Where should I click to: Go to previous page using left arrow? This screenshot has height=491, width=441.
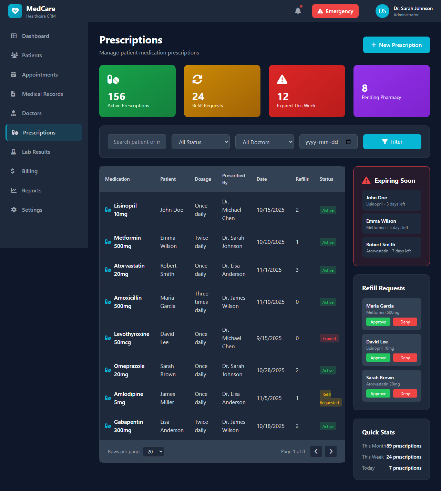coord(316,451)
